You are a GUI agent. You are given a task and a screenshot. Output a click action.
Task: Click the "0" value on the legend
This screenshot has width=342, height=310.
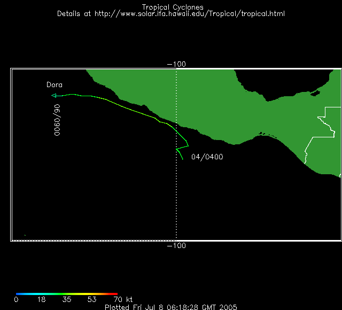click(x=16, y=299)
